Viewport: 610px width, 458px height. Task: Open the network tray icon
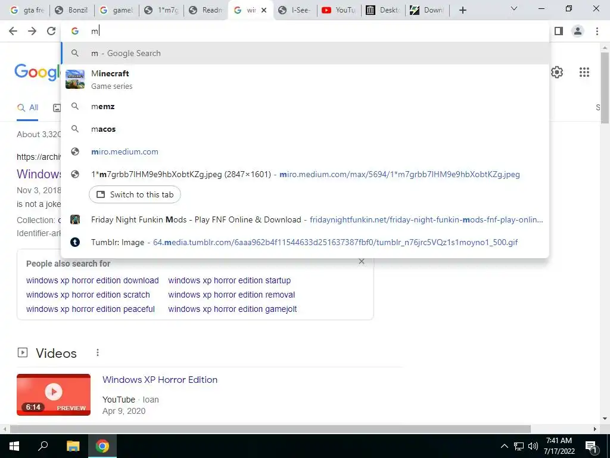[x=519, y=446]
